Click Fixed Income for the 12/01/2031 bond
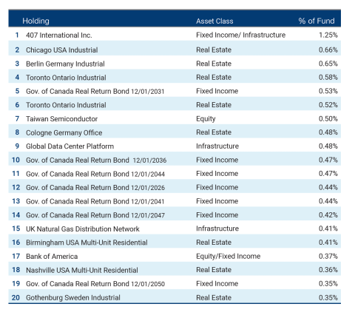The width and height of the screenshot is (355, 318). pyautogui.click(x=217, y=91)
